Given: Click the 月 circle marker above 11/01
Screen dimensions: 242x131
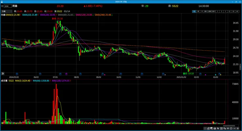Looking at the screenshot, I should coord(142,74).
